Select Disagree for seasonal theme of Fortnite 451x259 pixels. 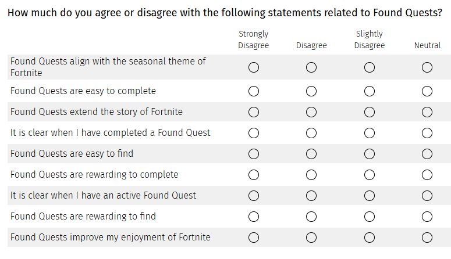click(311, 67)
